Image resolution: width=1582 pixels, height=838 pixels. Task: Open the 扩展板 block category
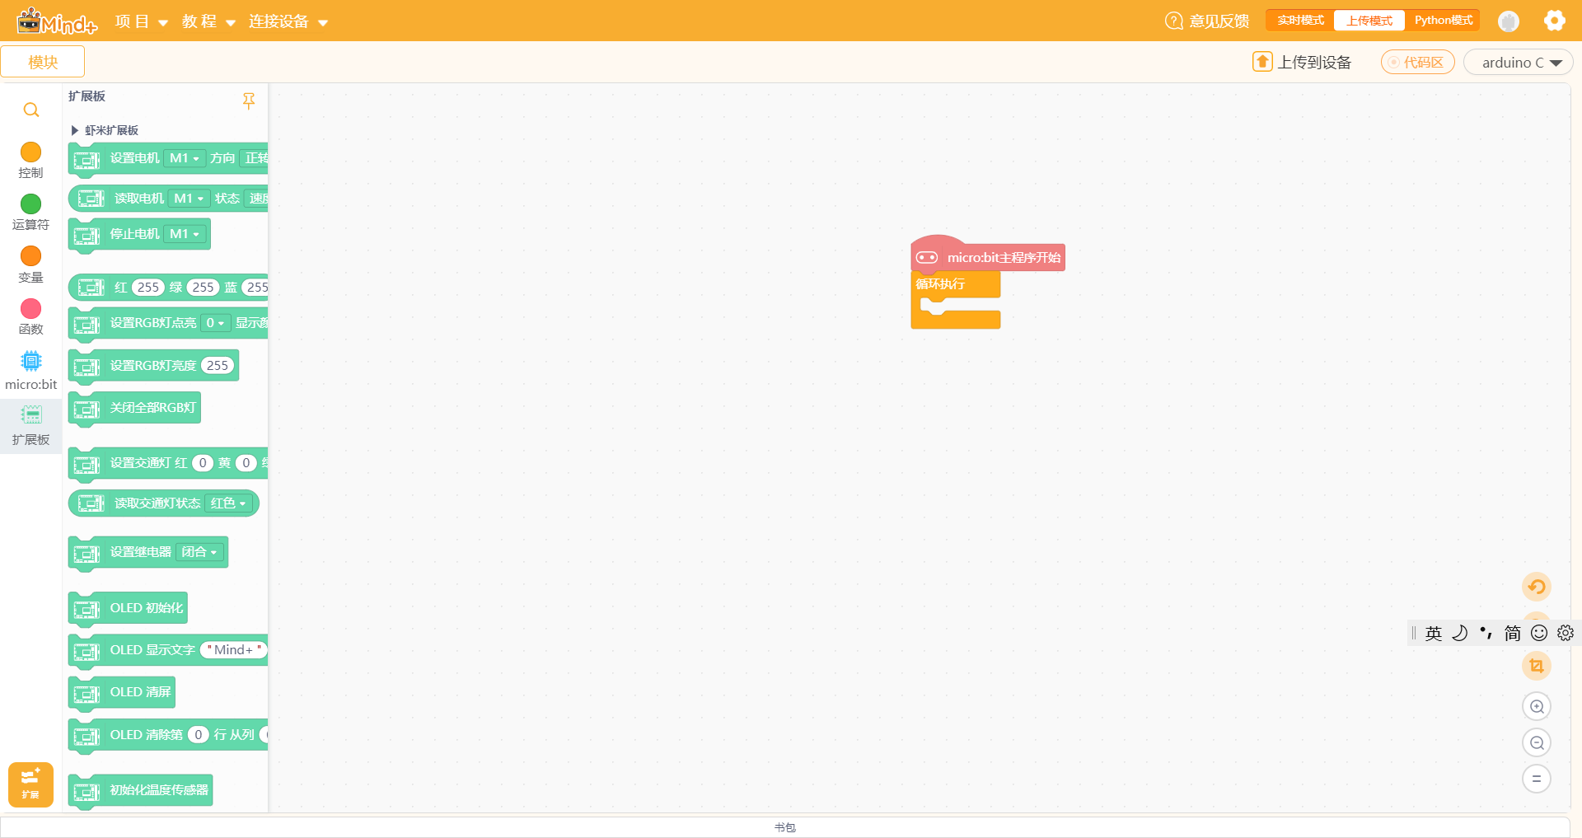coord(30,426)
